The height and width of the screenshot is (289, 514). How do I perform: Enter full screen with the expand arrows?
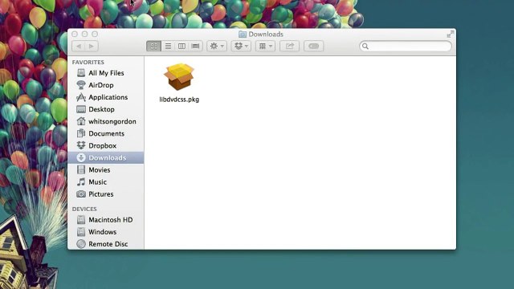point(451,34)
